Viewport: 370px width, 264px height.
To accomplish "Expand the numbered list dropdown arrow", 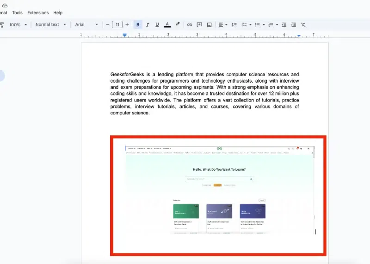I will point(277,25).
